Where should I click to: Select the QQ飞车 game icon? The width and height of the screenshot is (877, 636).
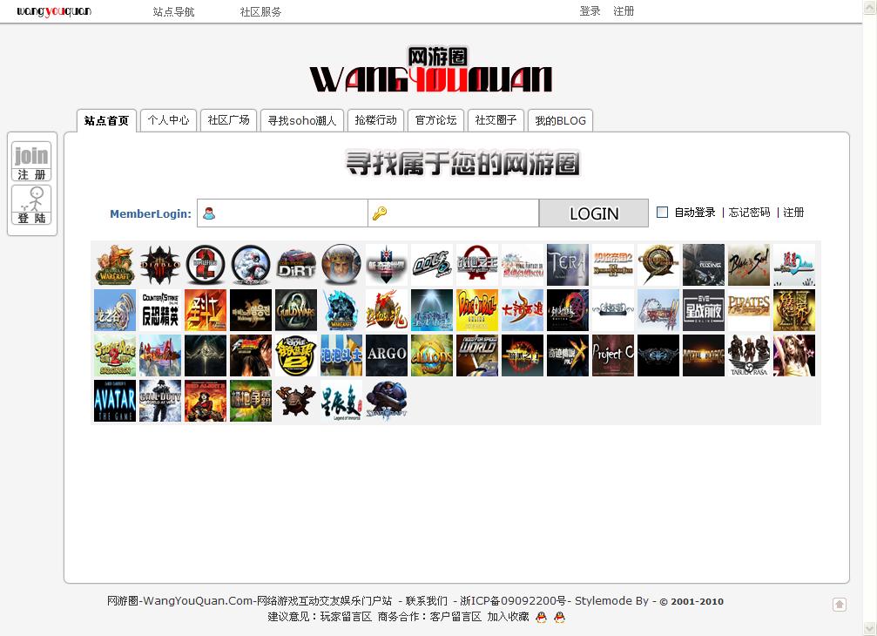(x=432, y=265)
